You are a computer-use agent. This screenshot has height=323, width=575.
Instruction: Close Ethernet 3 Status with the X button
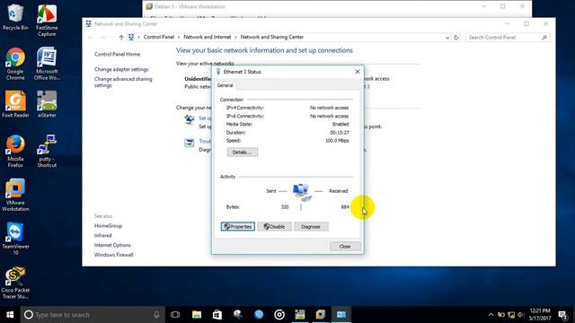[358, 72]
